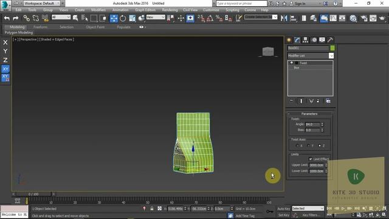Screen dimensions: 389x219
Task: Toggle the Show End Result button
Action: [x=301, y=101]
